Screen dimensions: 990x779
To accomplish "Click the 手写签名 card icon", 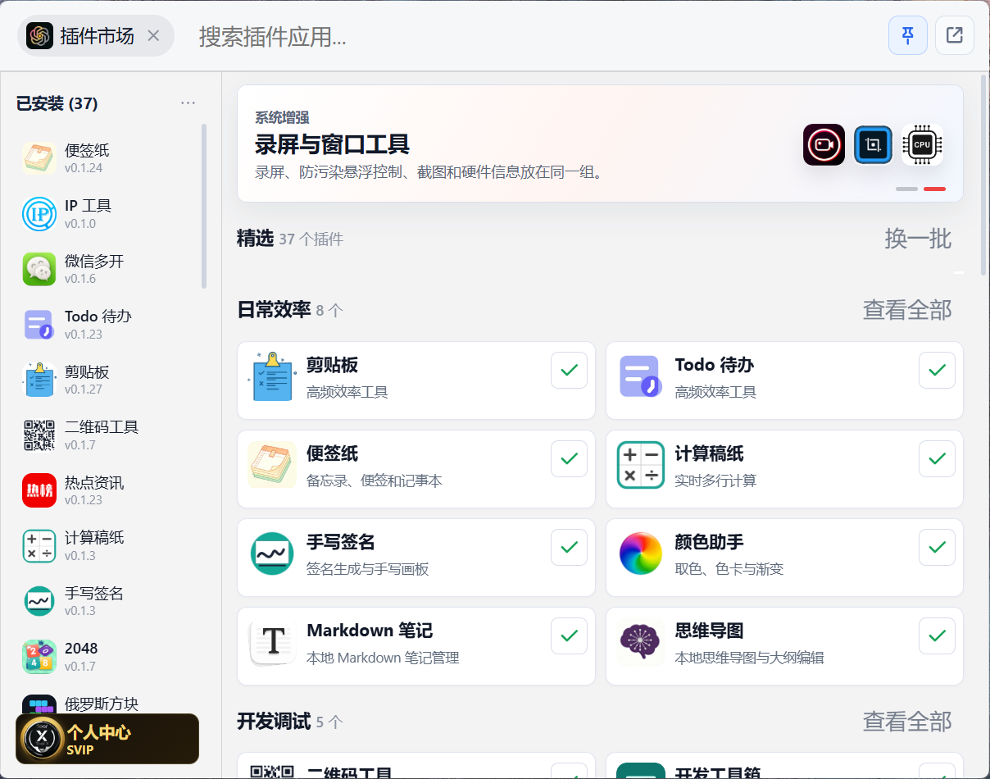I will (x=271, y=553).
